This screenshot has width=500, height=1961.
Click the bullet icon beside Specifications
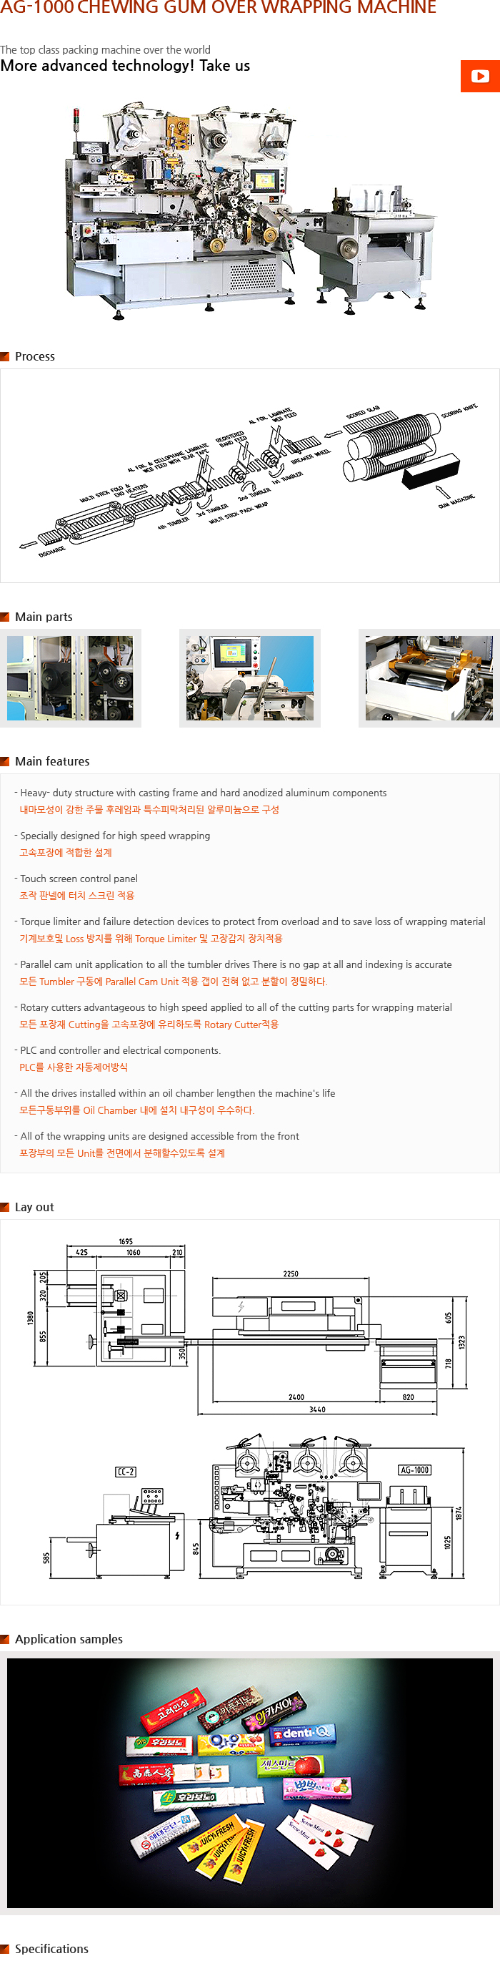(x=5, y=1949)
